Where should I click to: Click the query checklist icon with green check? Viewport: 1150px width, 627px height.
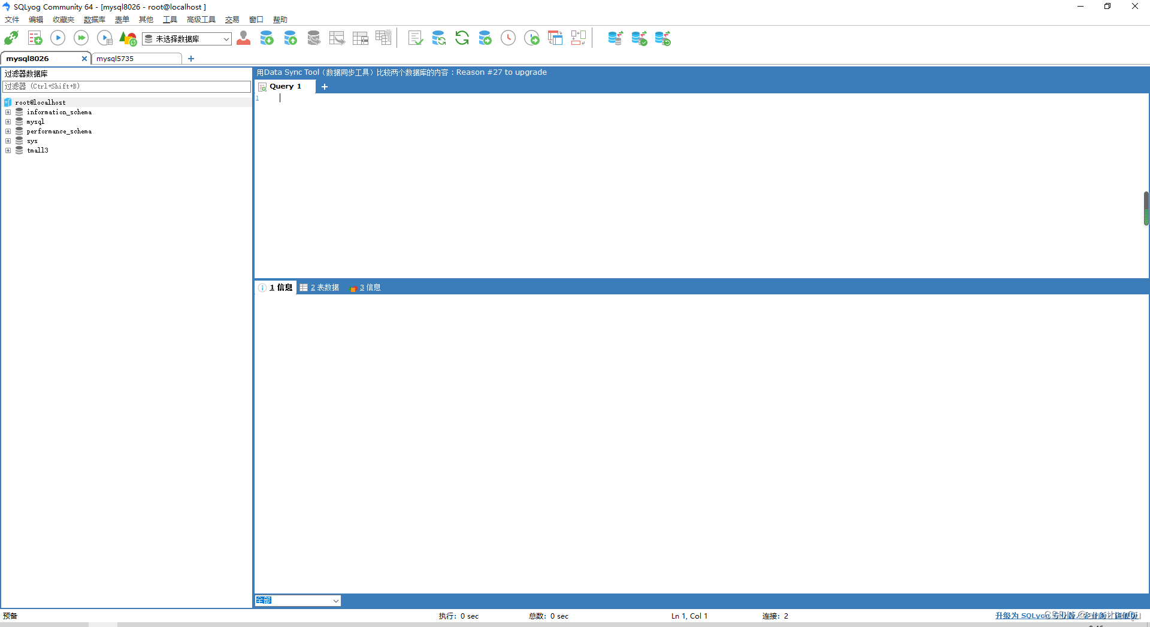pos(416,38)
